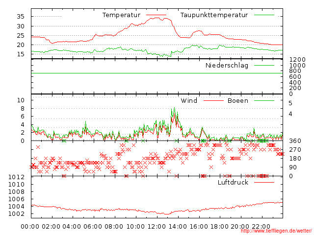Click the 1012 pressure axis value
This screenshot has height=235, width=314.
(16, 177)
